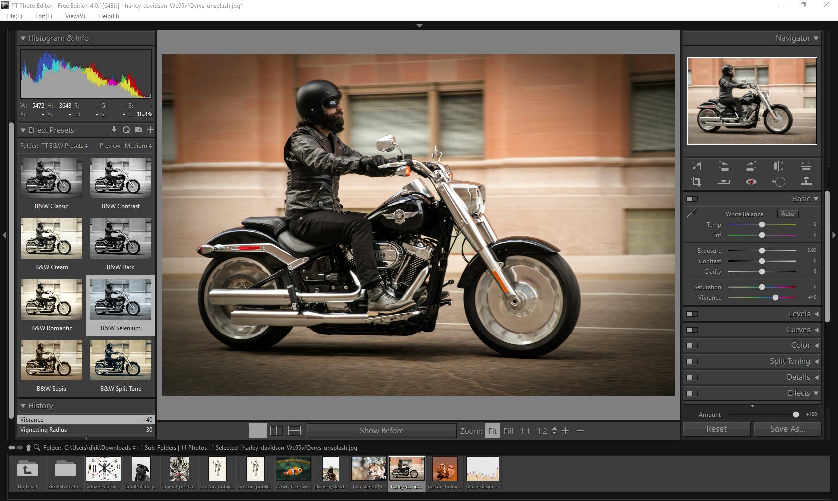This screenshot has height=501, width=838.
Task: Click the Rotate Left icon
Action: pos(723,166)
